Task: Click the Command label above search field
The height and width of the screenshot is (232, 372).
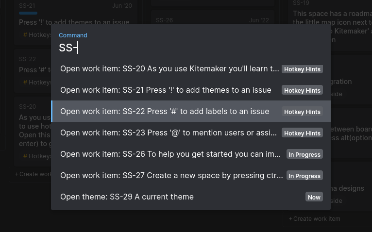Action: click(73, 35)
